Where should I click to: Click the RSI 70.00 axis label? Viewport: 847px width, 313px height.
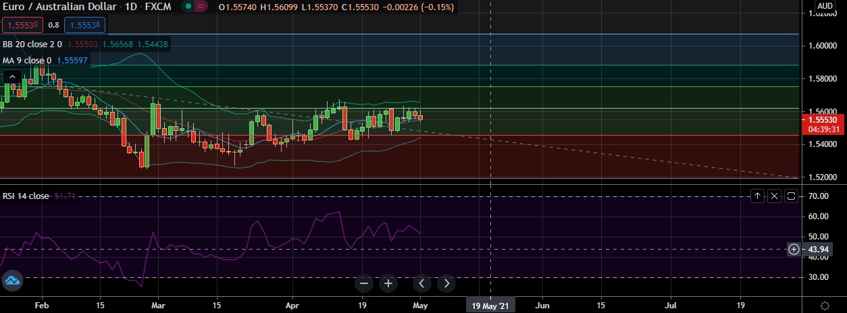pyautogui.click(x=818, y=196)
